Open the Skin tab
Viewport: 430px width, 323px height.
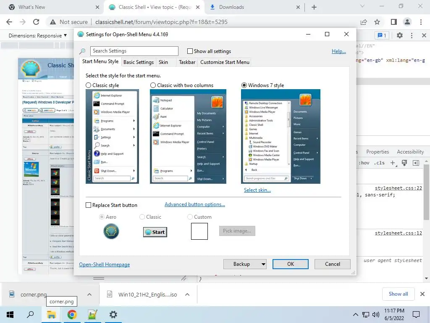(163, 62)
